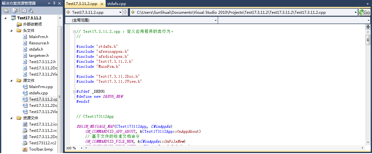Collapse the 头文件 folder
The image size is (372, 154).
click(x=11, y=31)
